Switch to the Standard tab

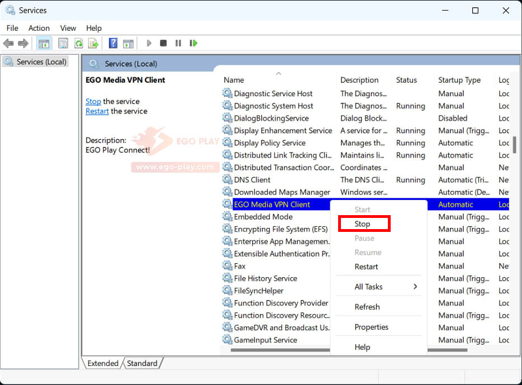[x=142, y=363]
